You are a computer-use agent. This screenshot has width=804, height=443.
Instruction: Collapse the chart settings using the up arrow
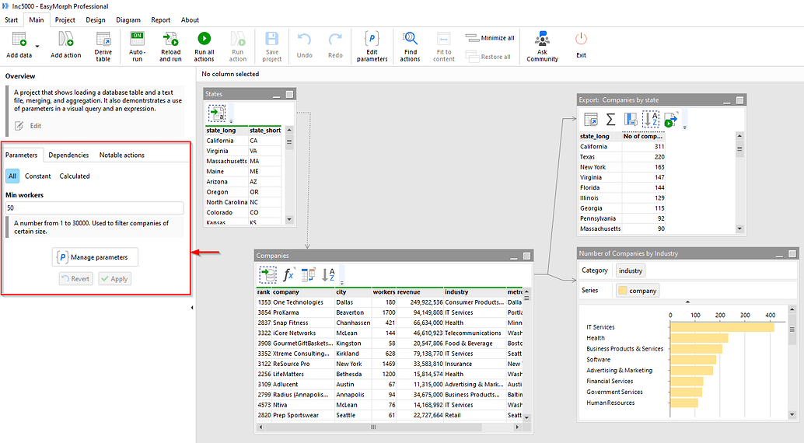click(x=687, y=302)
